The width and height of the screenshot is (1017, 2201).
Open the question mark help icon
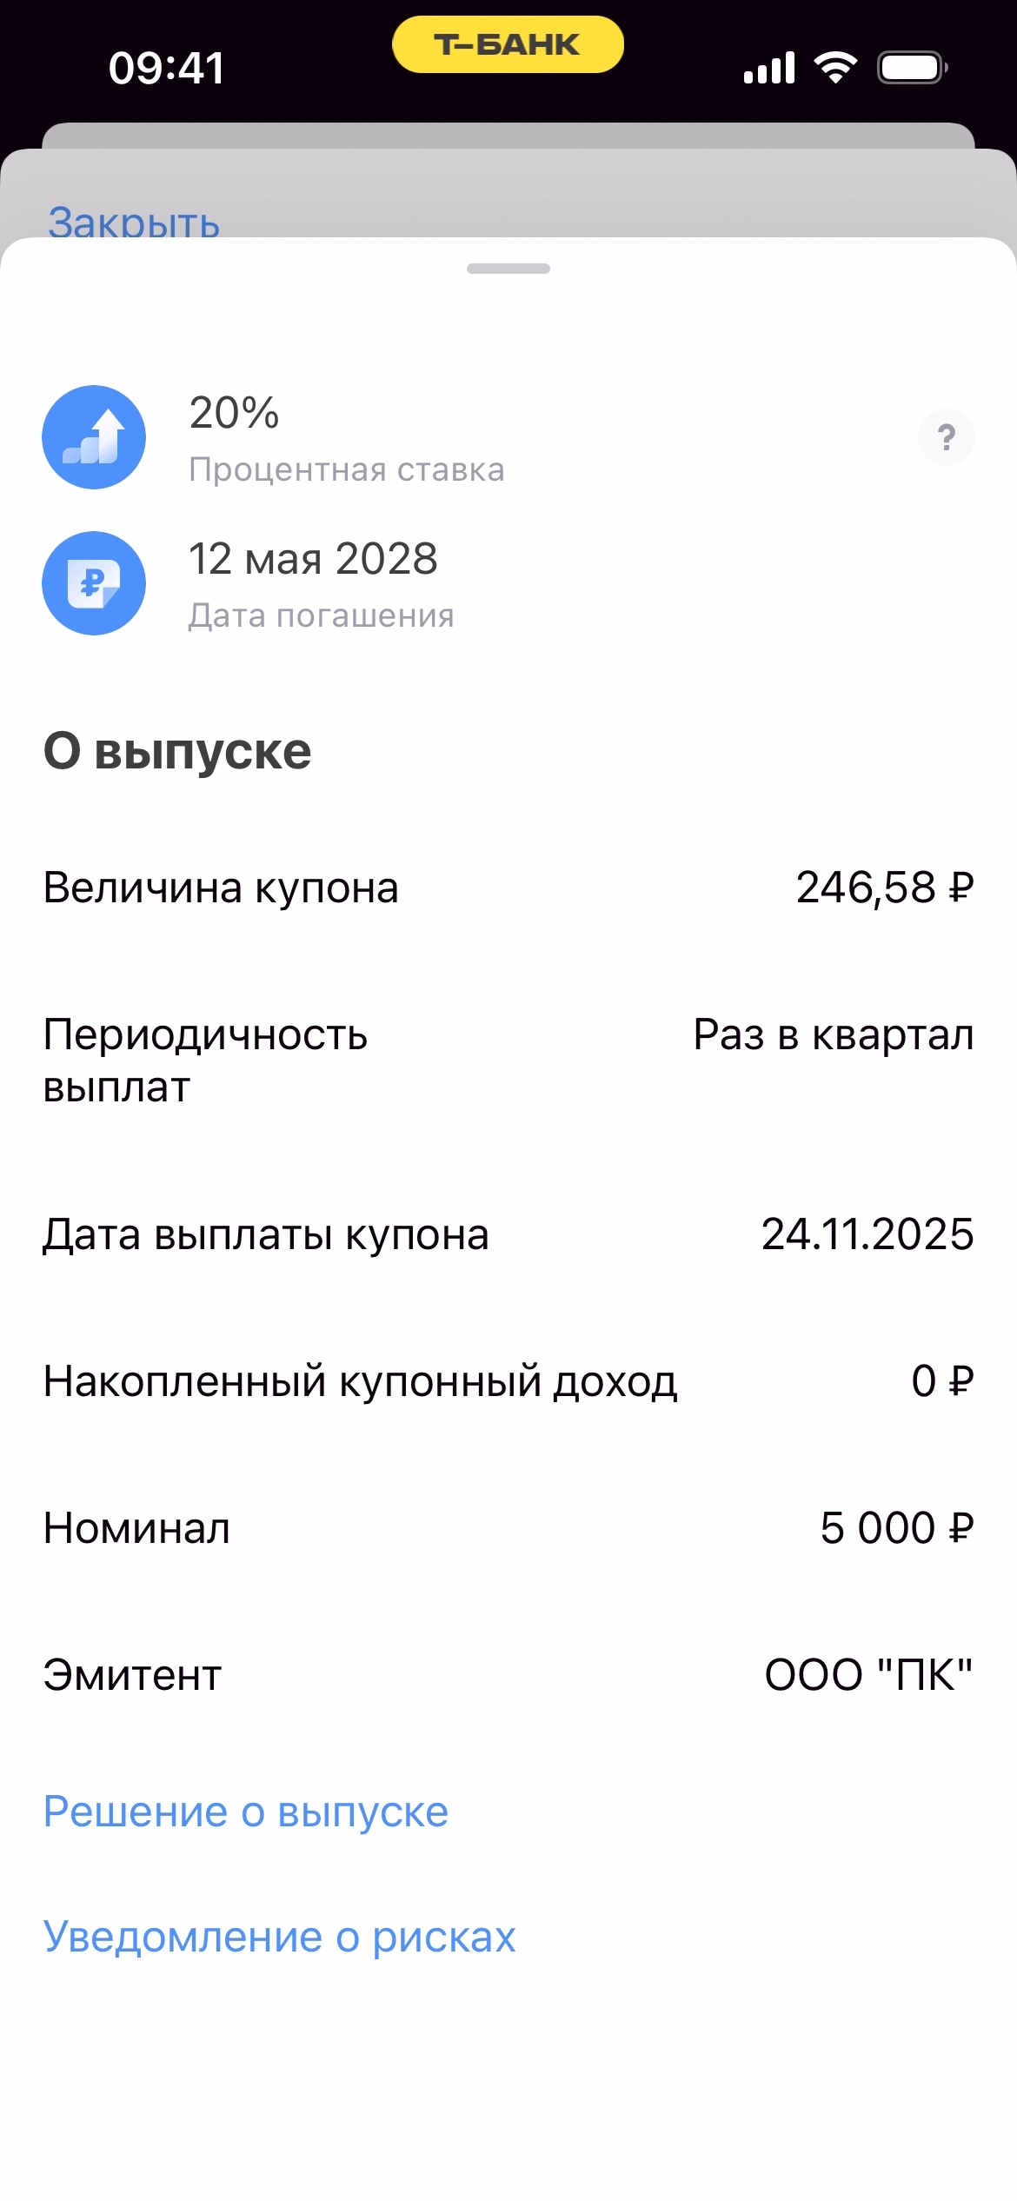[946, 436]
